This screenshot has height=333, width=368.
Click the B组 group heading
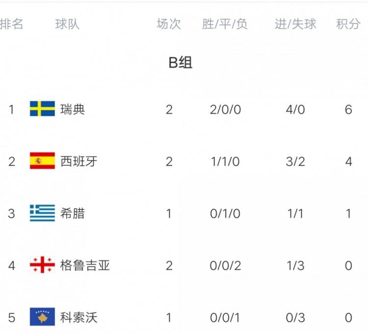181,63
